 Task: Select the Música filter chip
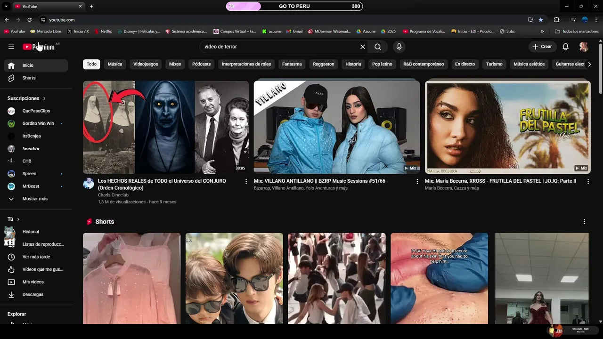pyautogui.click(x=115, y=64)
